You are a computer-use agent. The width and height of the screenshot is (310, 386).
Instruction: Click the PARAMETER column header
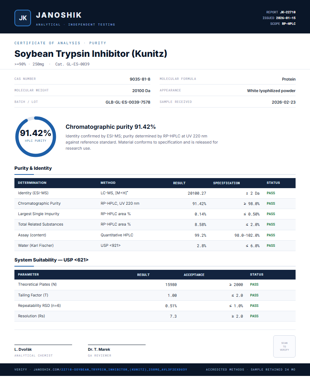pyautogui.click(x=28, y=274)
